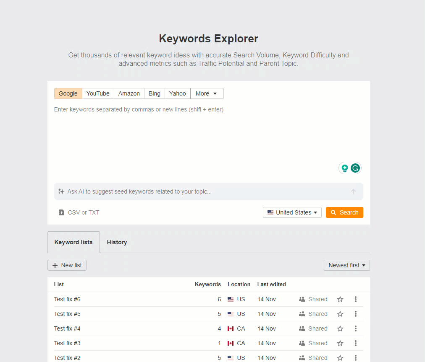Image resolution: width=425 pixels, height=362 pixels.
Task: Click the Shared indicator on Test fix #6
Action: tap(312, 299)
